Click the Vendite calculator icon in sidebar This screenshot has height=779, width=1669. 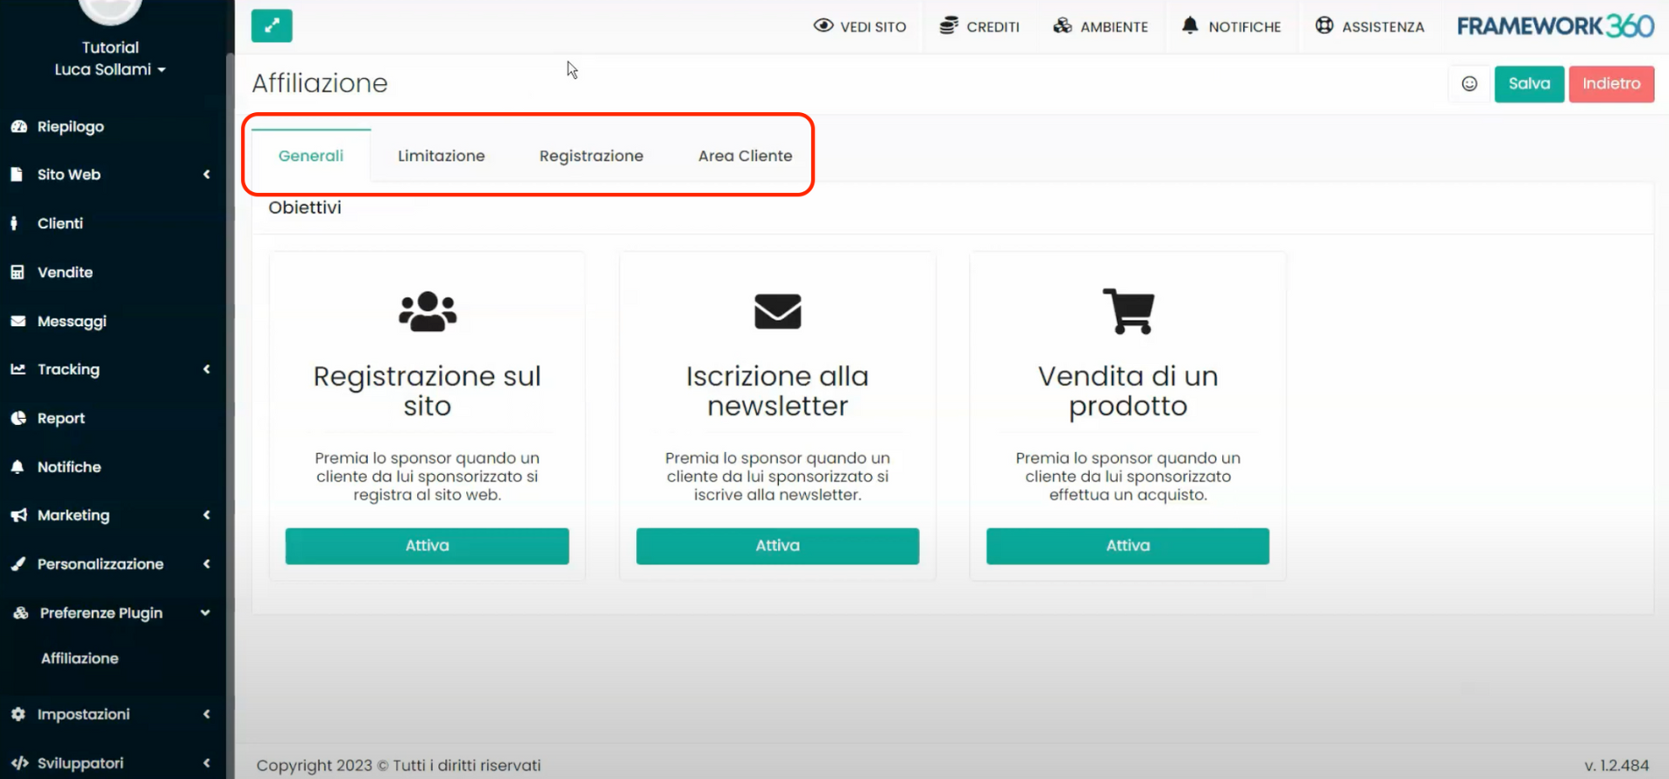point(17,272)
